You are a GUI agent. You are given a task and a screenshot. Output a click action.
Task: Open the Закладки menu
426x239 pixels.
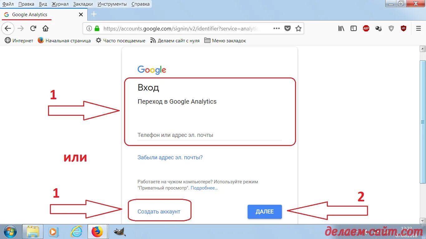pos(83,4)
